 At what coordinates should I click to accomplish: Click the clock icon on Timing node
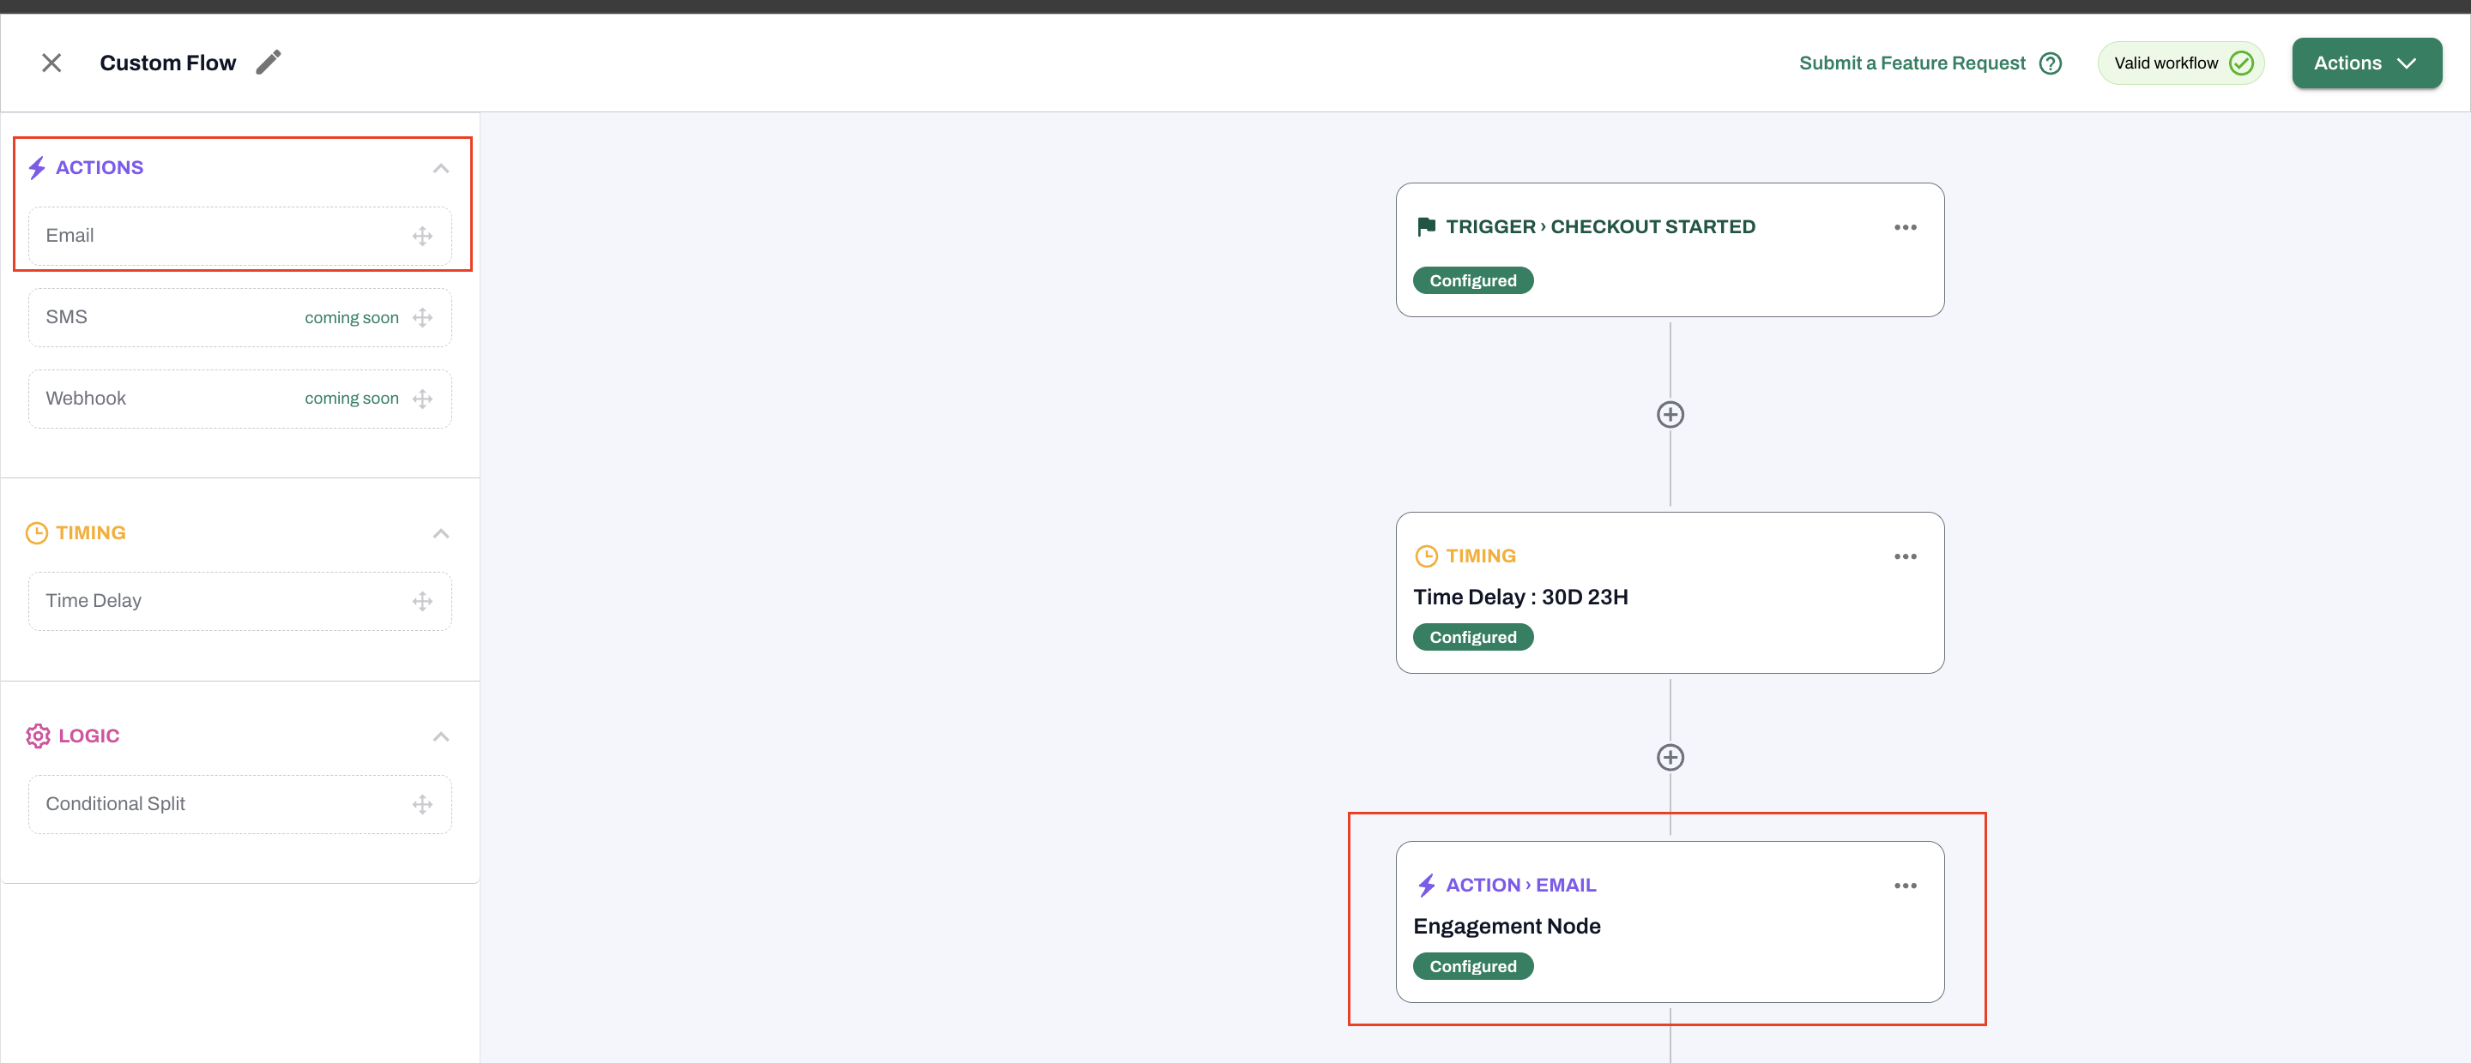pyautogui.click(x=1426, y=556)
